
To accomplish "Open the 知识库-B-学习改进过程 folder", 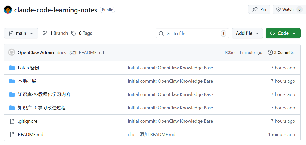I will click(x=42, y=108).
